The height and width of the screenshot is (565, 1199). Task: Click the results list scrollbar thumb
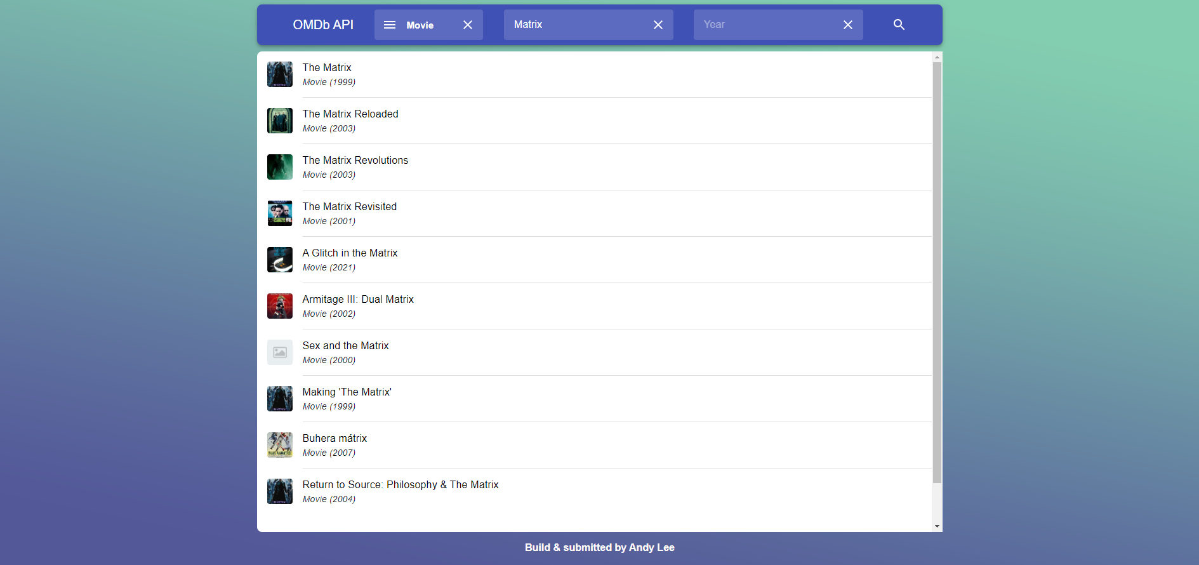[937, 273]
